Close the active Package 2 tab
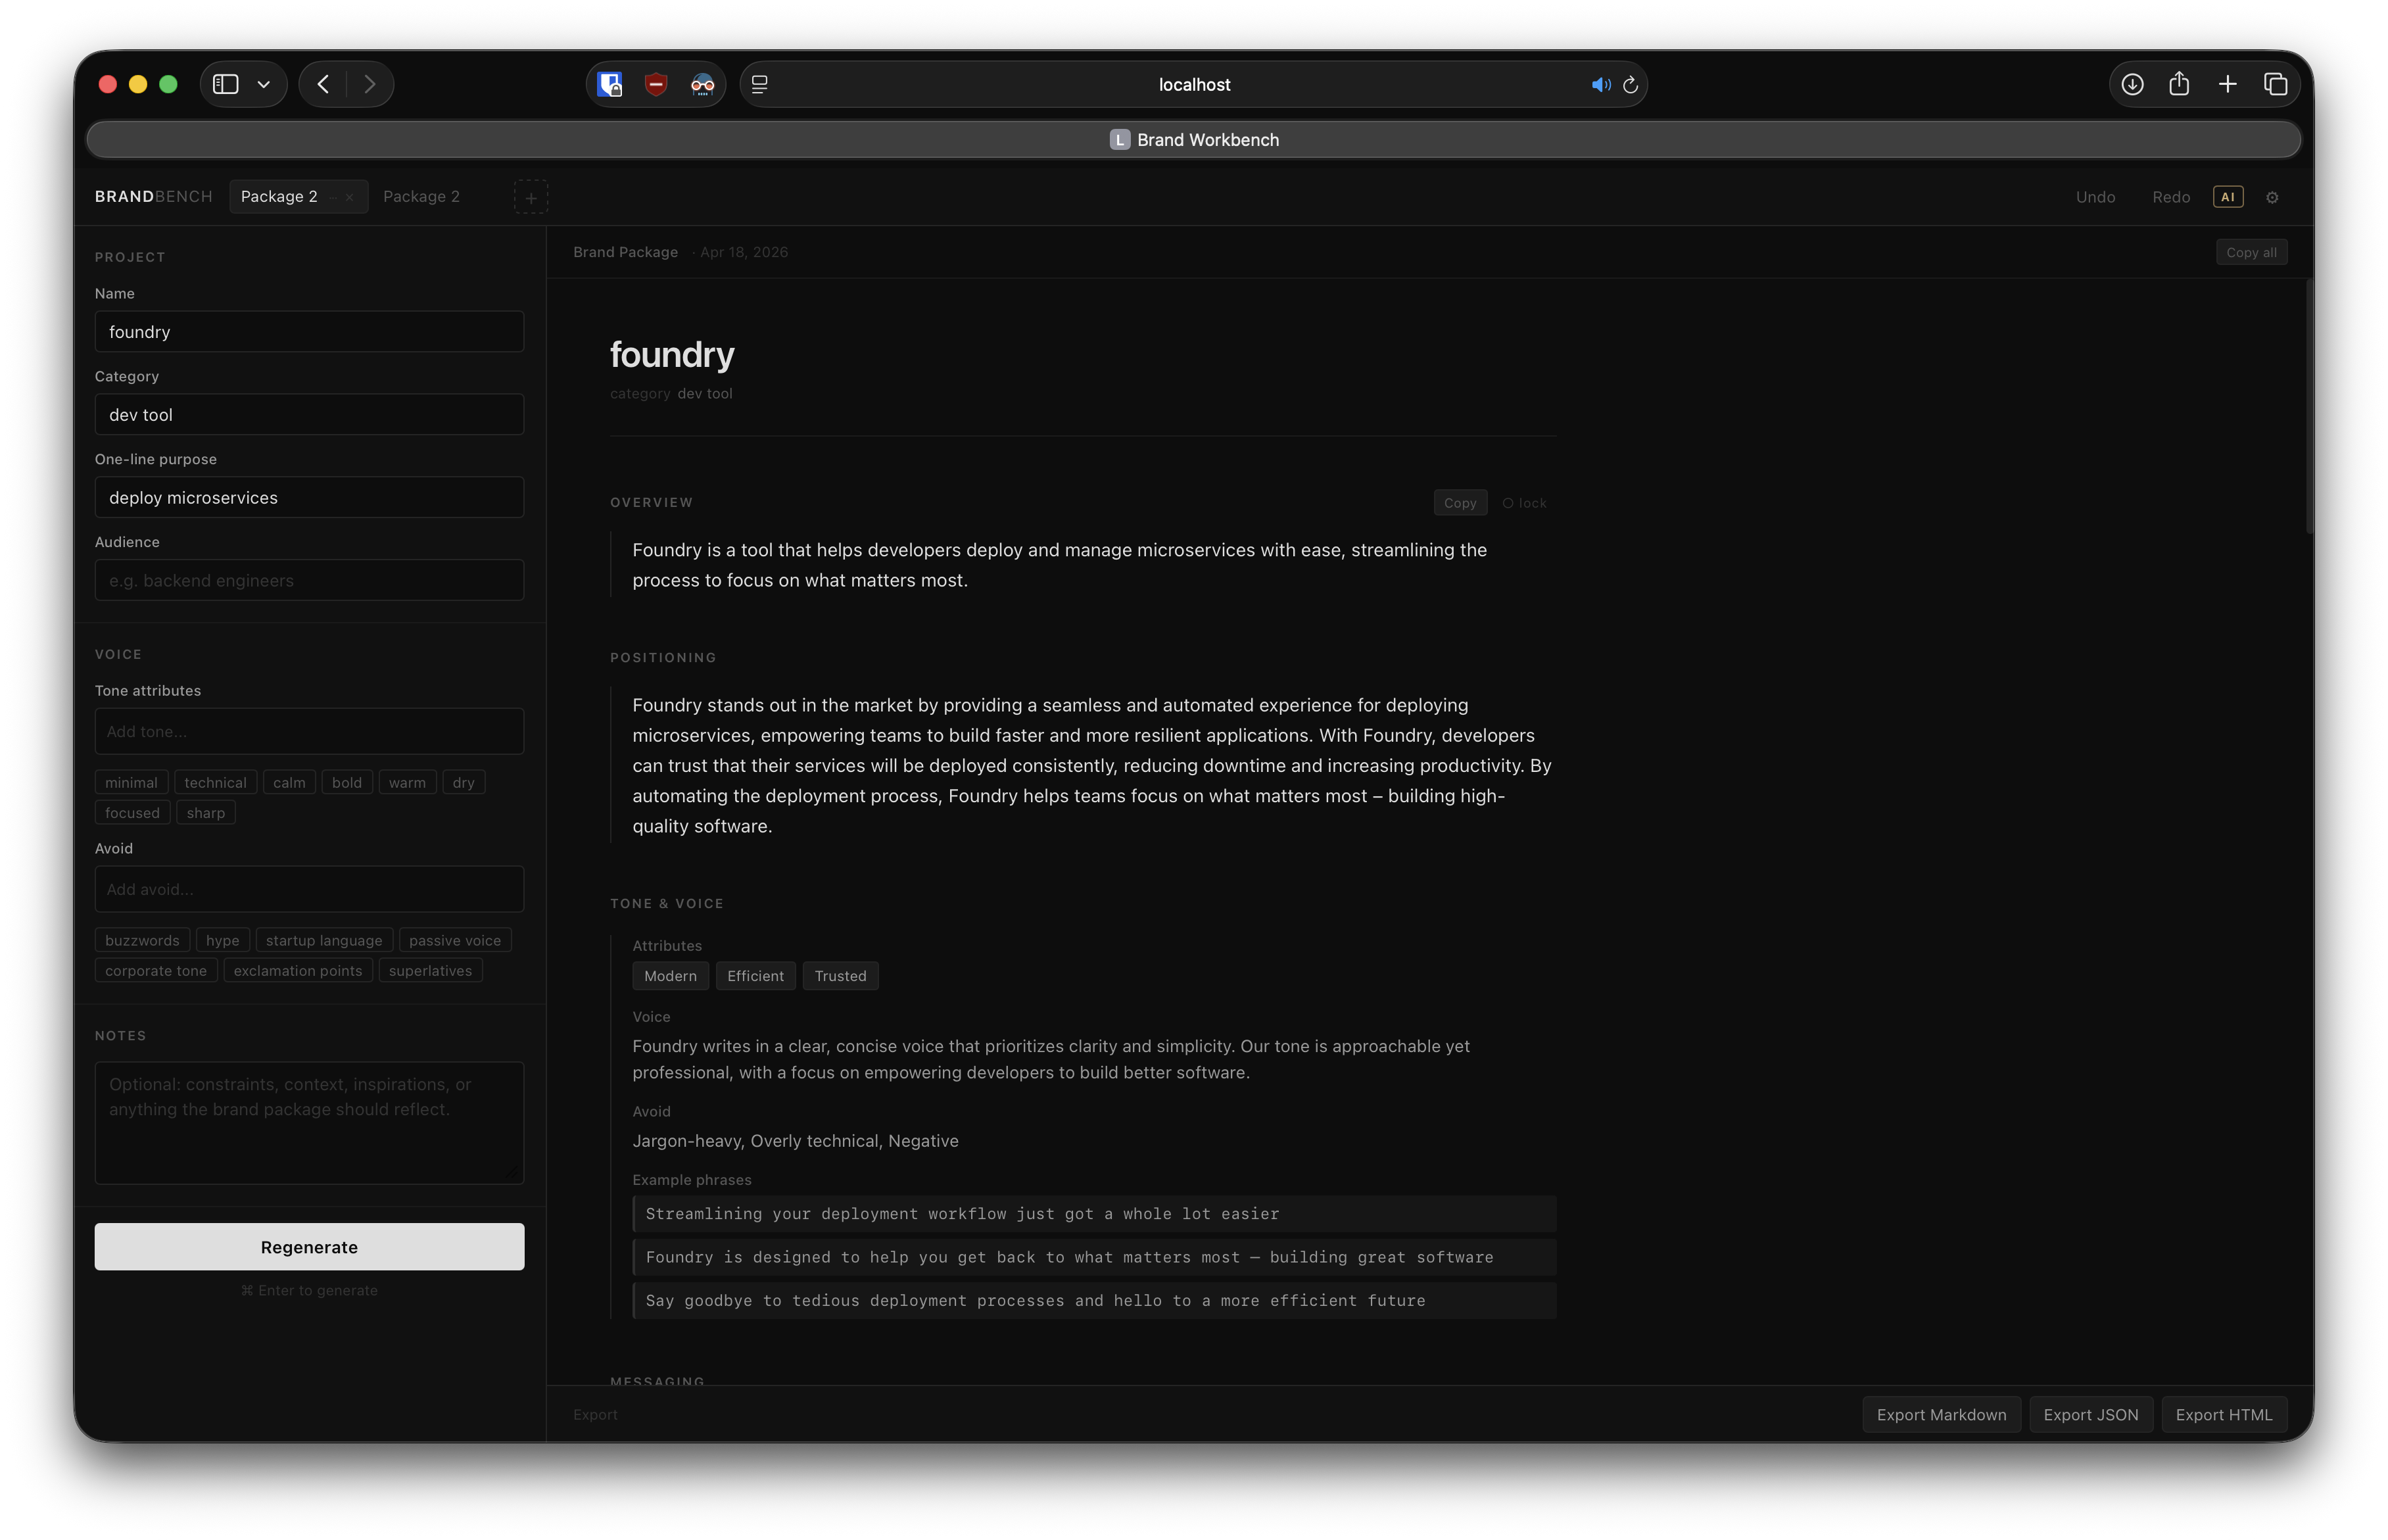2388x1540 pixels. click(350, 197)
